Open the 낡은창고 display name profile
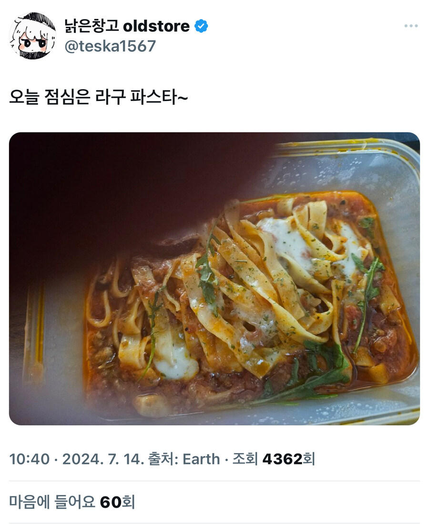 click(x=92, y=26)
